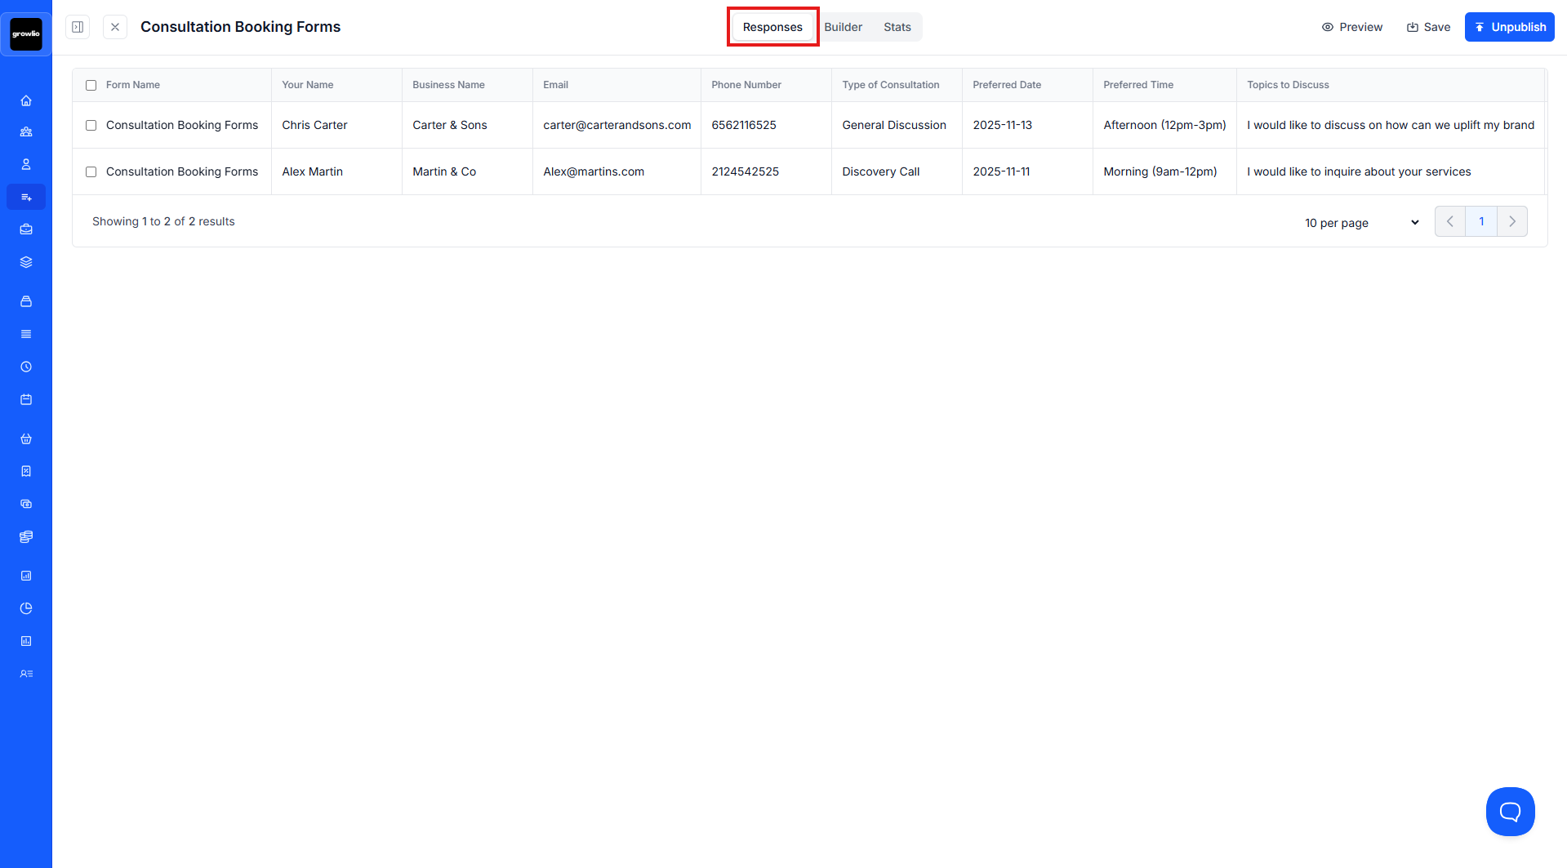Open the inbox tray sidebar icon
This screenshot has height=868, width=1567.
pos(26,301)
